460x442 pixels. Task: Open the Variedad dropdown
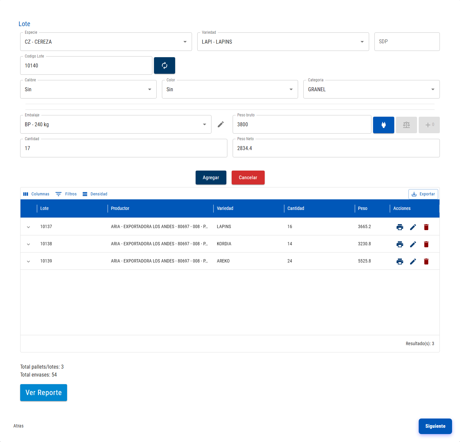click(283, 42)
